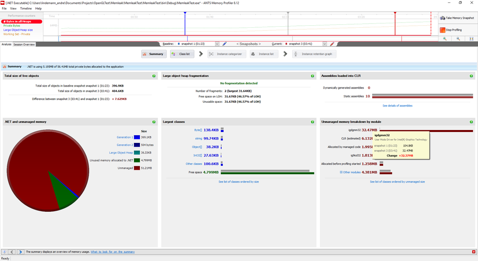Open 'See details of assemblies' link
The height and width of the screenshot is (261, 478).
tap(397, 106)
